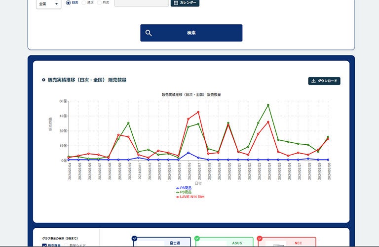This screenshot has width=379, height=247.
Task: Toggle the blue PB商品 legend entry
Action: pos(184,188)
